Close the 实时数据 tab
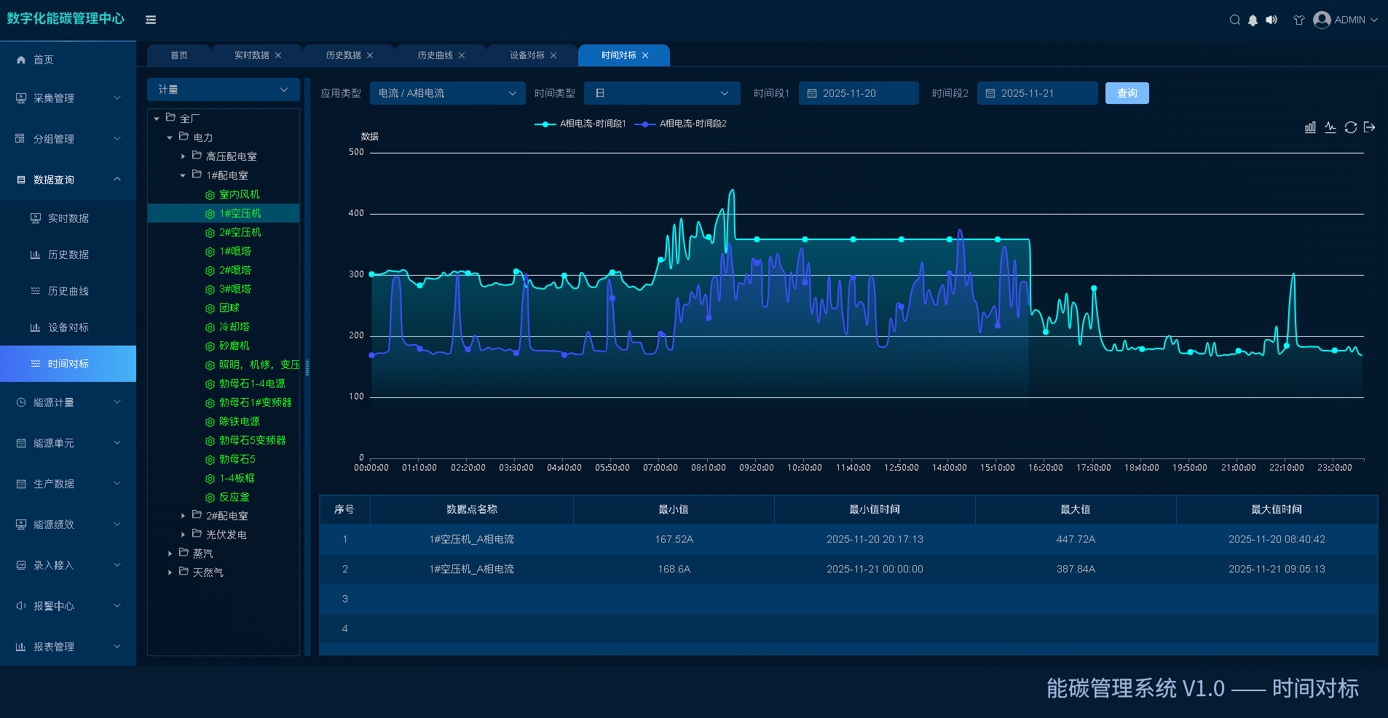The image size is (1388, 718). point(278,55)
